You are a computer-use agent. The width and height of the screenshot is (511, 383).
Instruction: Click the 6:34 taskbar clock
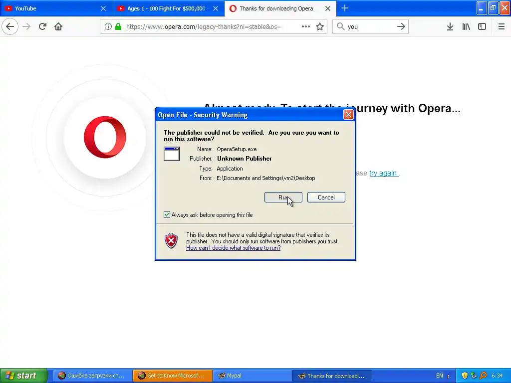point(497,376)
